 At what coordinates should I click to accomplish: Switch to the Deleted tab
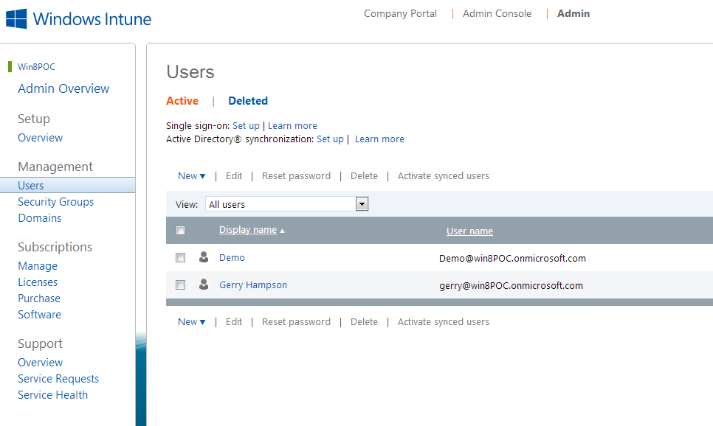(x=247, y=100)
